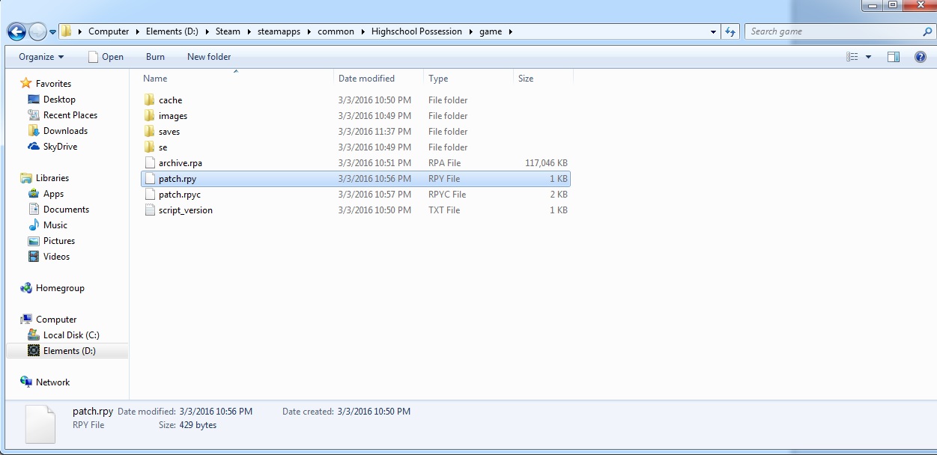Select the steamapps breadcrumb segment
937x455 pixels.
tap(279, 31)
